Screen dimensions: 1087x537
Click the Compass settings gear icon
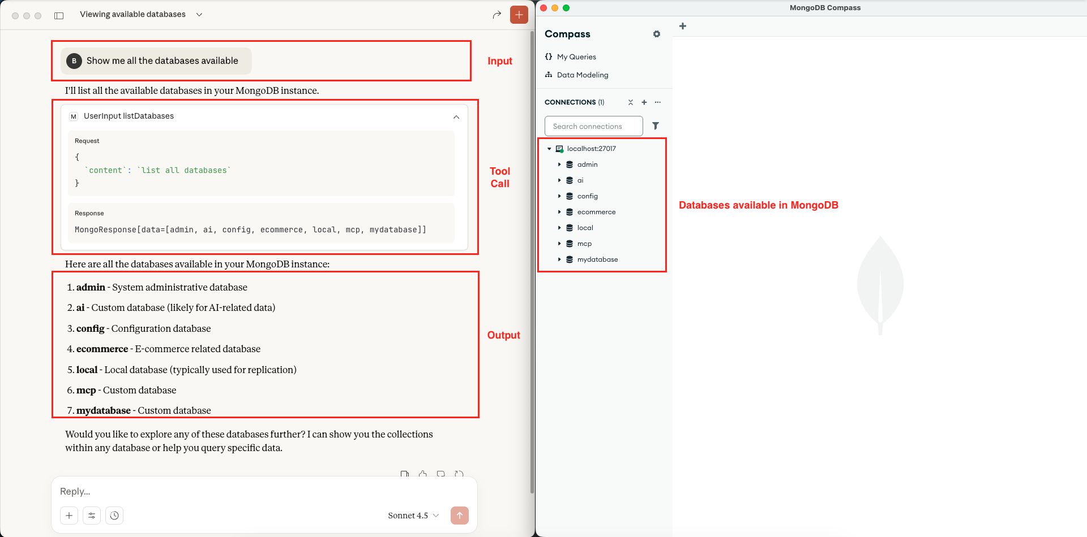tap(656, 34)
